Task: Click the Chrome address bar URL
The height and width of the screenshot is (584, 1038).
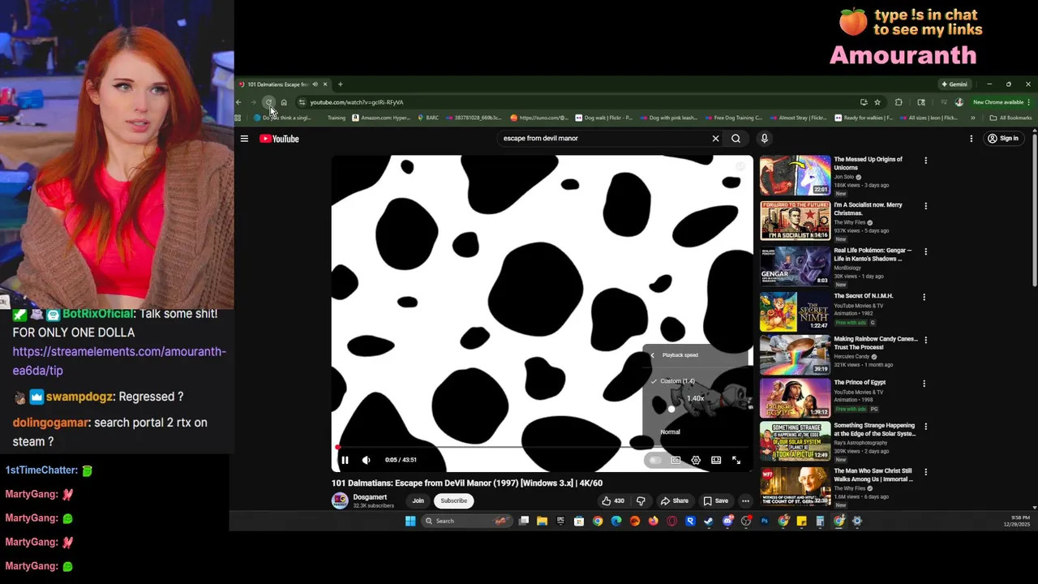Action: click(357, 102)
